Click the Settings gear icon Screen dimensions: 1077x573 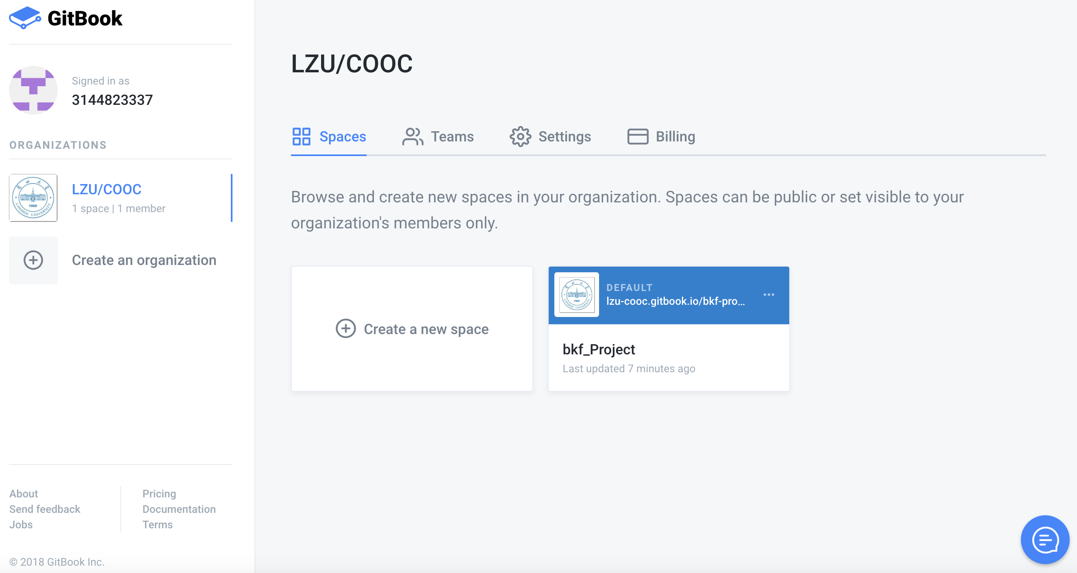(x=520, y=137)
